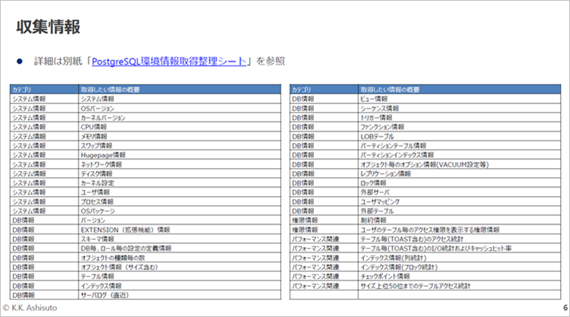Image resolution: width=570 pixels, height=317 pixels.
Task: Click the テーブル毎(TOAST含む)のアクセス統計 cell
Action: point(460,239)
